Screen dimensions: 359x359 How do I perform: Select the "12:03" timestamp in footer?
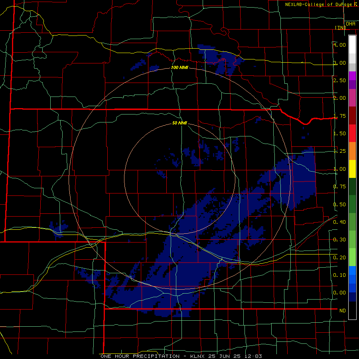(253, 356)
